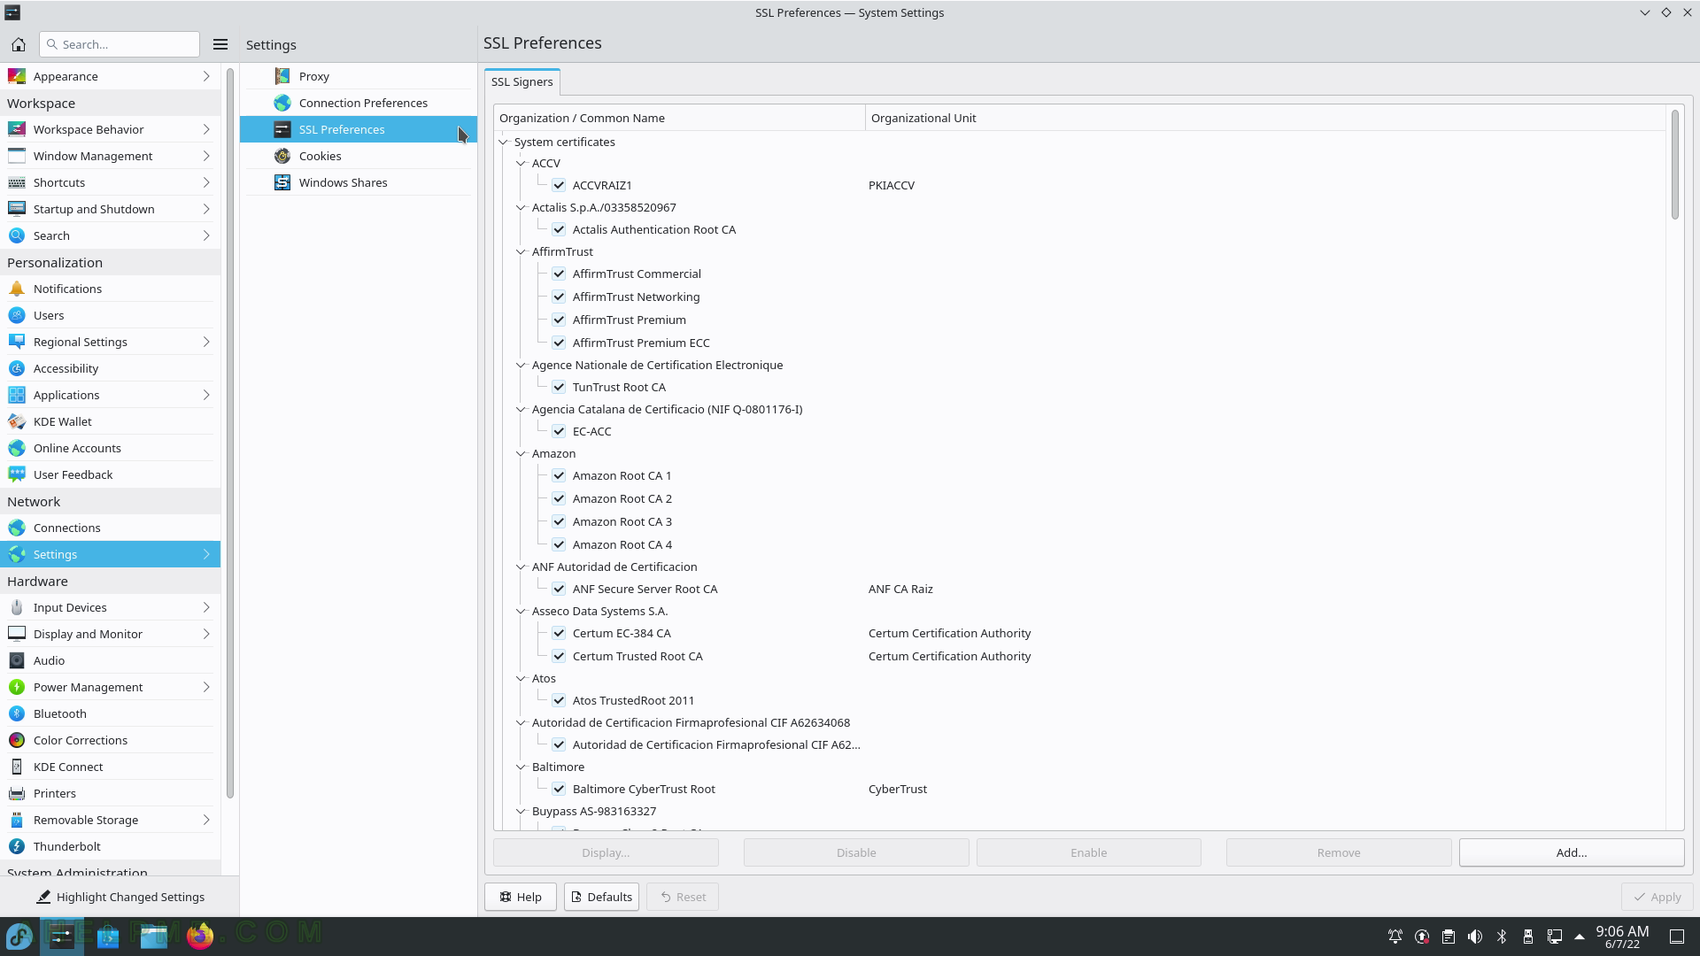
Task: Click the clock in the taskbar
Action: pyautogui.click(x=1622, y=937)
